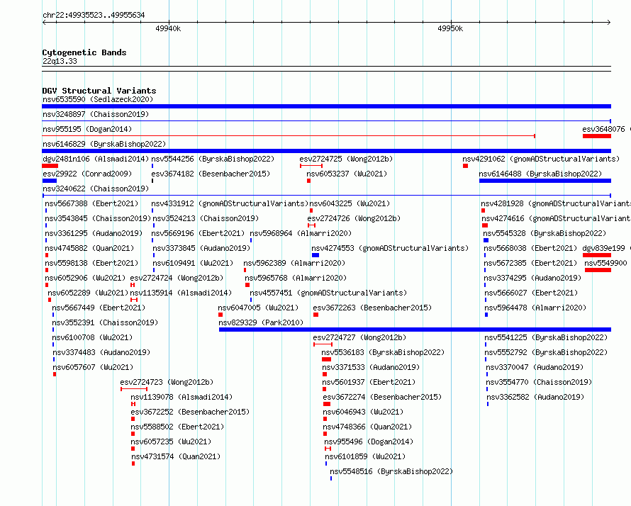The width and height of the screenshot is (631, 506).
Task: Click the 49950k ruler position marker
Action: pyautogui.click(x=450, y=28)
